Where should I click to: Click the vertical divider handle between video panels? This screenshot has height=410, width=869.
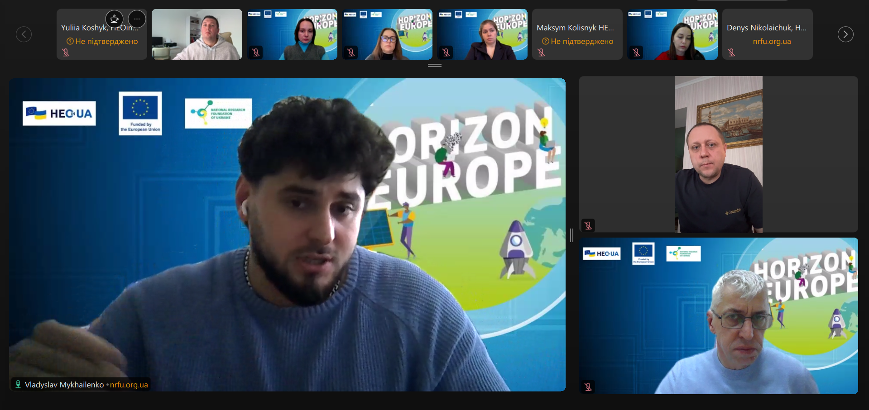[x=572, y=235]
